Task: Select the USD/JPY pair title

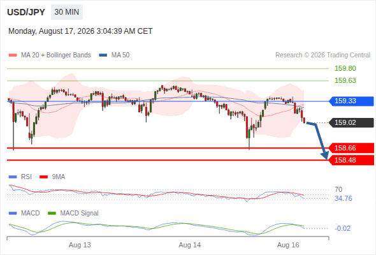Action: point(26,12)
